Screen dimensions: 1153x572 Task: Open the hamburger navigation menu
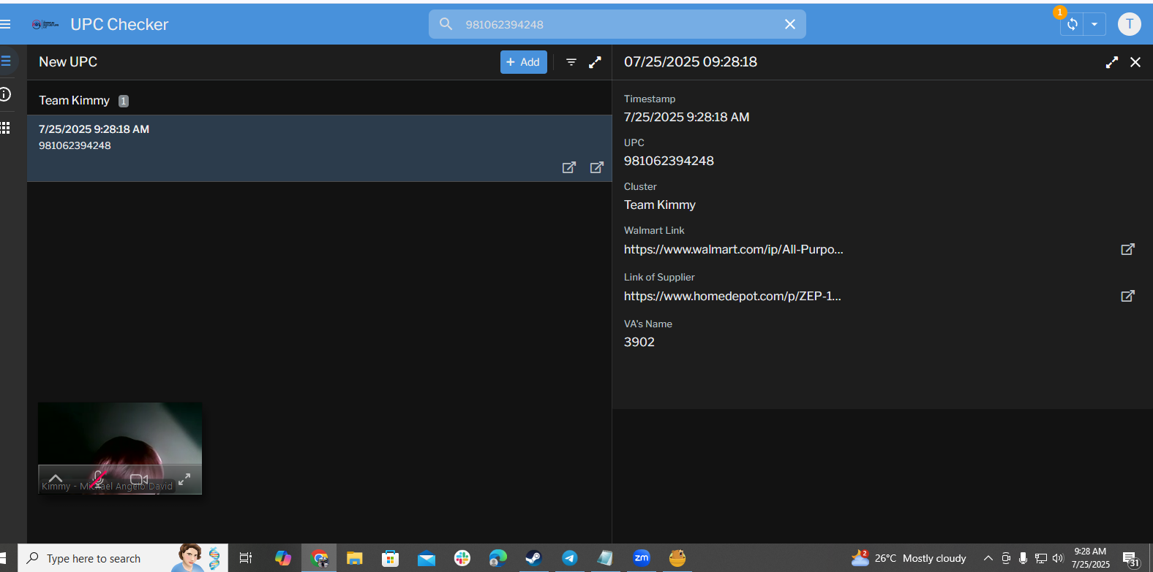pos(6,24)
